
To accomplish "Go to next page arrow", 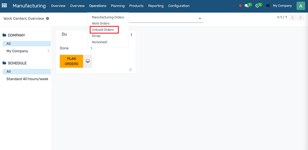I will click(300, 18).
